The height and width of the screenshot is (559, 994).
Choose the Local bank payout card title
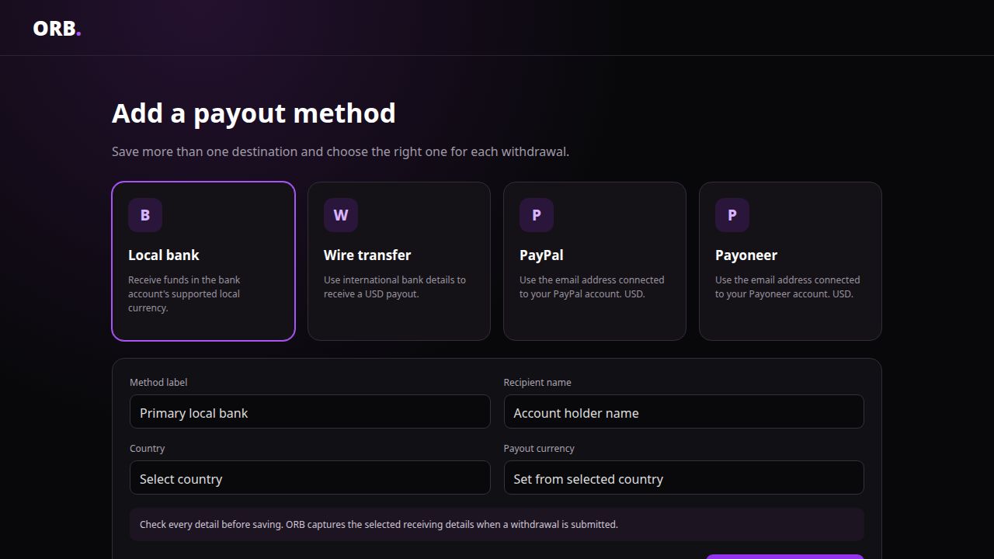(164, 255)
